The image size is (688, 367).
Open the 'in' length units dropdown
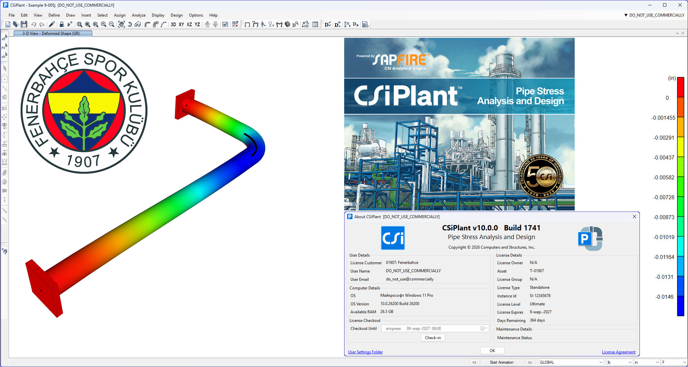646,362
